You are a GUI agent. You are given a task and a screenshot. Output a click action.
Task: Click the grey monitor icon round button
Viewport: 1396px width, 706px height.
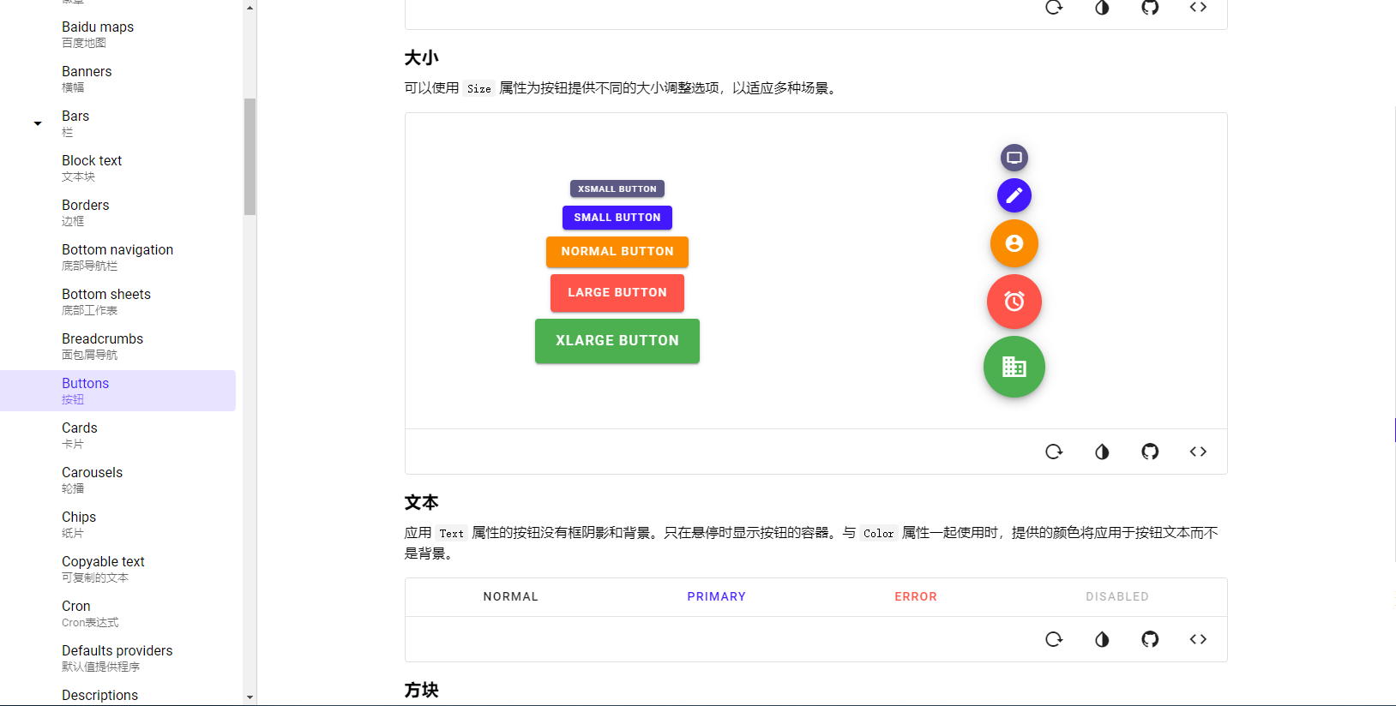pos(1014,158)
